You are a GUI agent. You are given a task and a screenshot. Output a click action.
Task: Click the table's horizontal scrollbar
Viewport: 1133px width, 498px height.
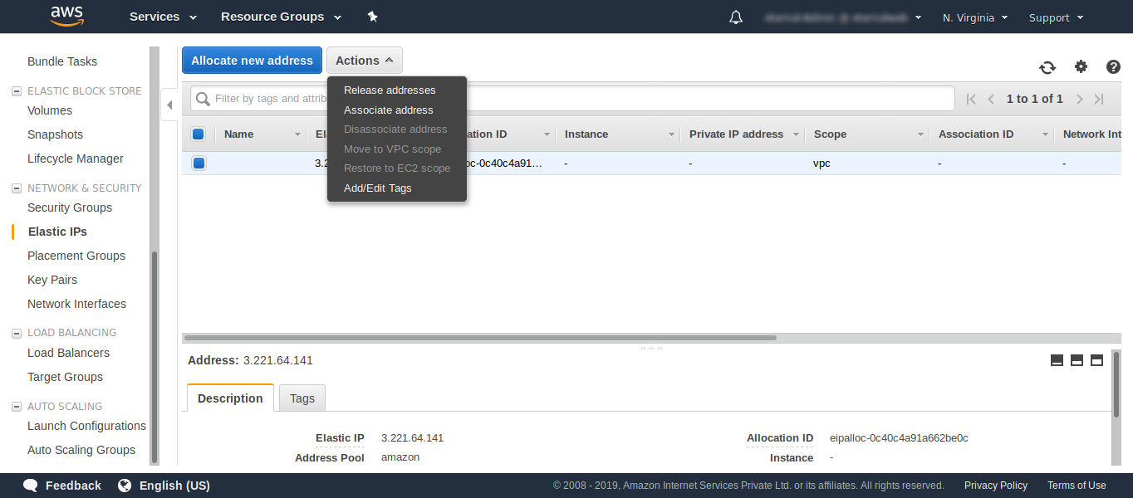coord(480,338)
